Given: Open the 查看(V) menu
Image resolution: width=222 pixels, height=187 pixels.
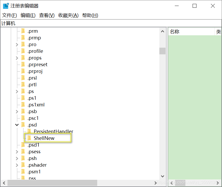Looking at the screenshot, I should coord(47,15).
